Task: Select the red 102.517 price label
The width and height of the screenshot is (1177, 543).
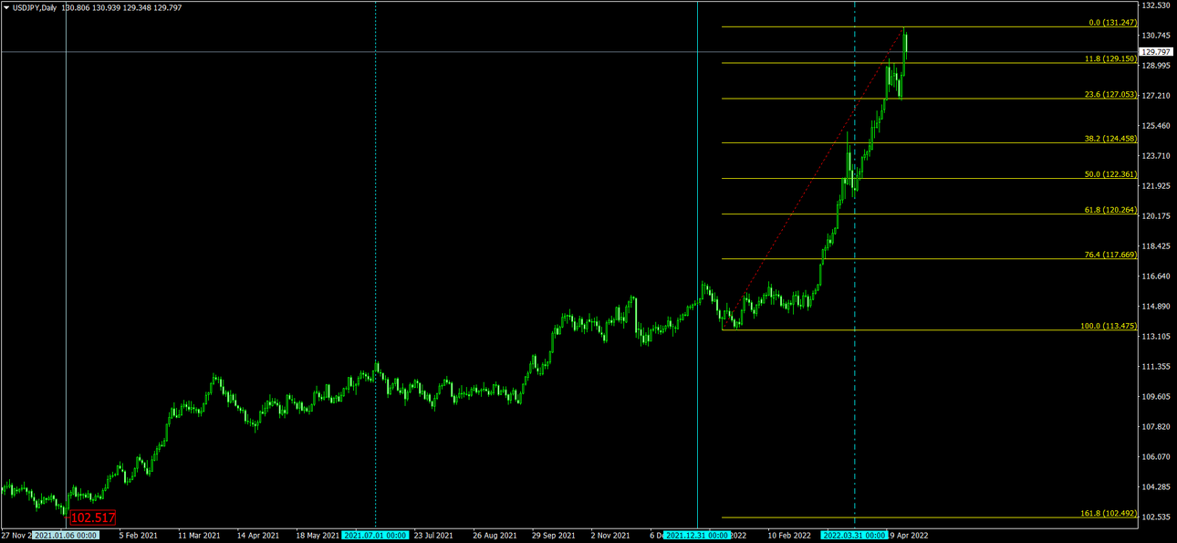Action: coord(93,517)
